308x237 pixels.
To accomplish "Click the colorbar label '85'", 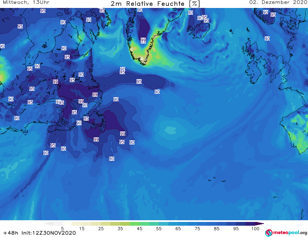I will (217, 229).
